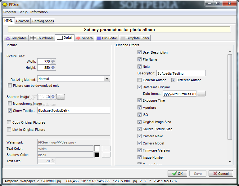
Task: Toggle the Note checkbox
Action: click(x=139, y=67)
